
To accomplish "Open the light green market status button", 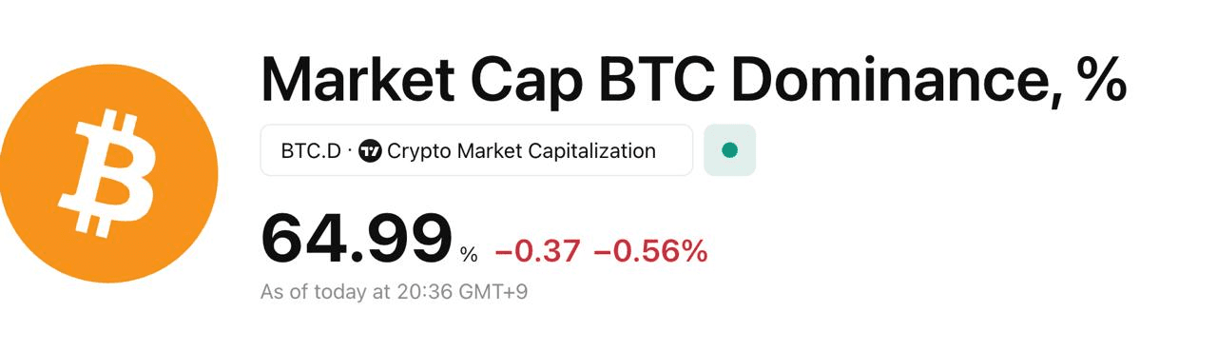I will [729, 150].
